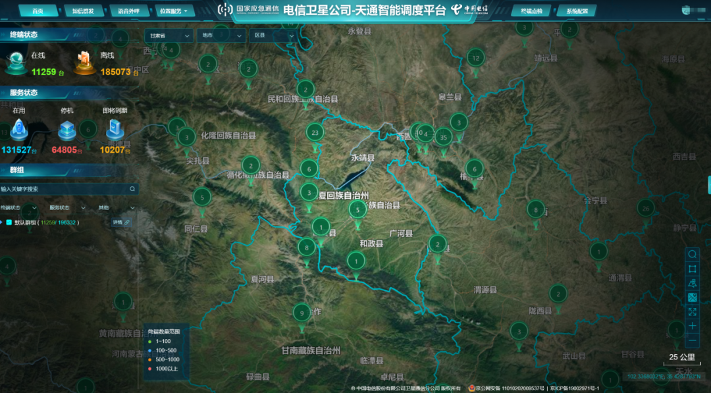Viewport: 711px width, 393px height.
Task: Click the 25 公里 map scale label
Action: [x=682, y=357]
